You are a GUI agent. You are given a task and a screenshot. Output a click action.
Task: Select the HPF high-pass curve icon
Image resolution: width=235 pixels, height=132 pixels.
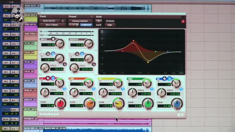click(x=53, y=54)
